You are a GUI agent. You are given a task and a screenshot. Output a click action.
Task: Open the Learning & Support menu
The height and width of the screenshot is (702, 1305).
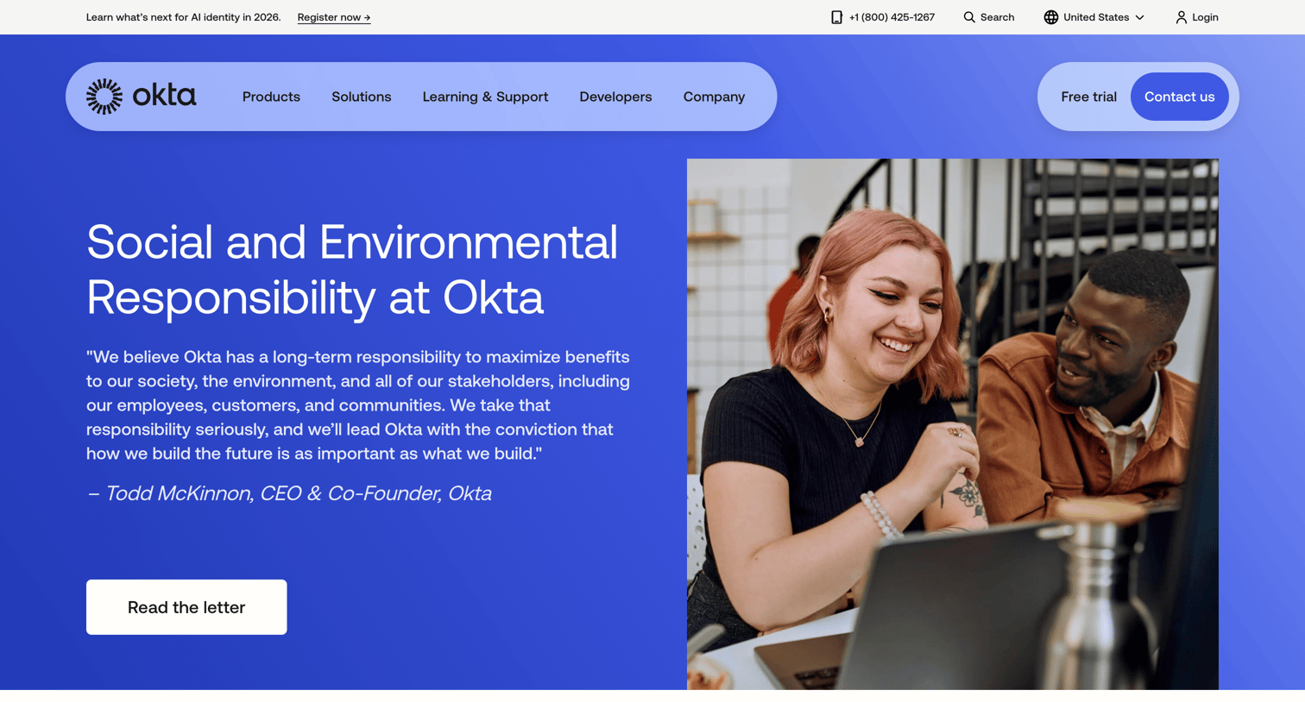485,97
